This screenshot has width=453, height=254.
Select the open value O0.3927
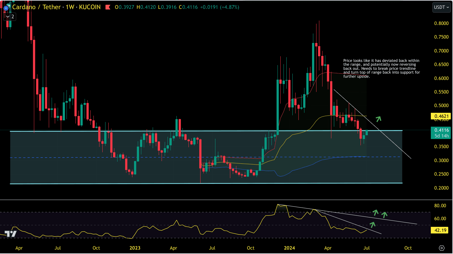click(125, 7)
